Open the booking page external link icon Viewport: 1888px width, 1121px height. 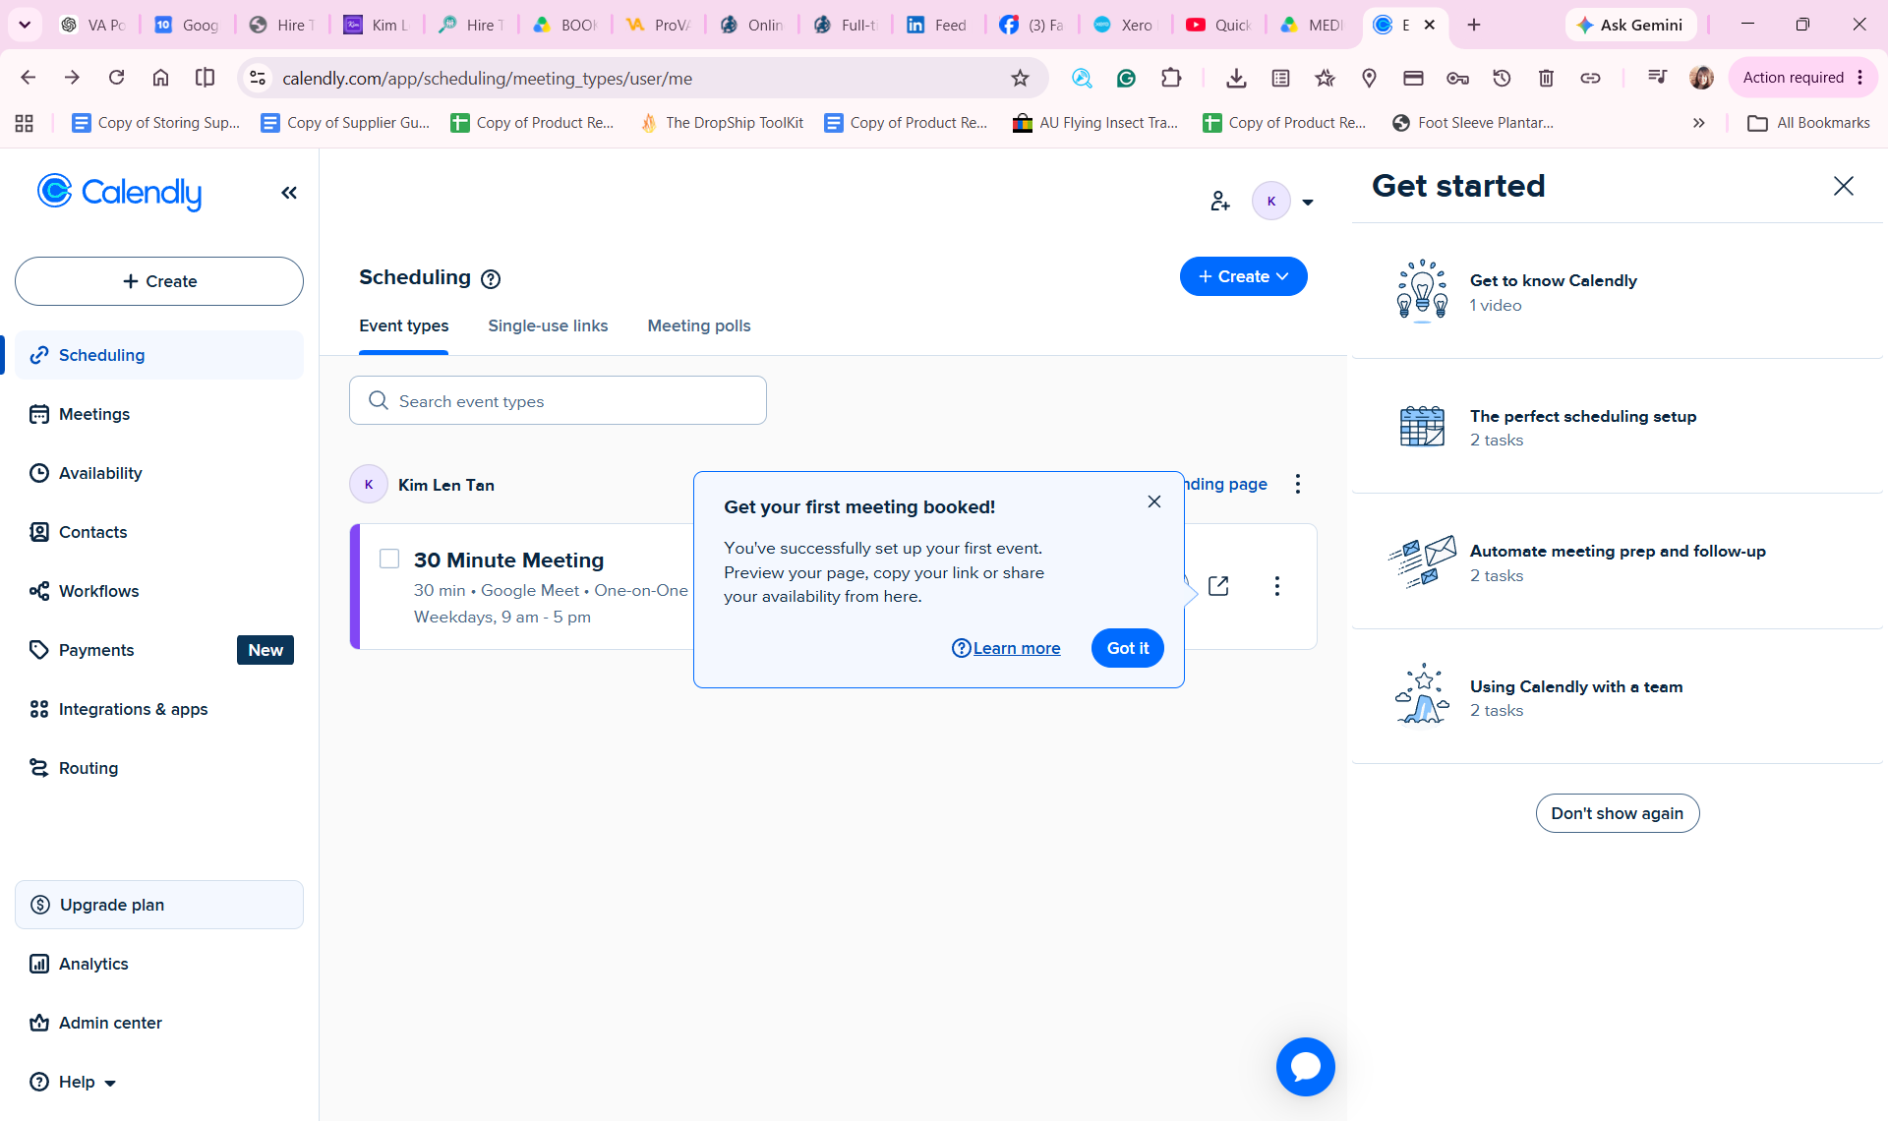pyautogui.click(x=1218, y=586)
